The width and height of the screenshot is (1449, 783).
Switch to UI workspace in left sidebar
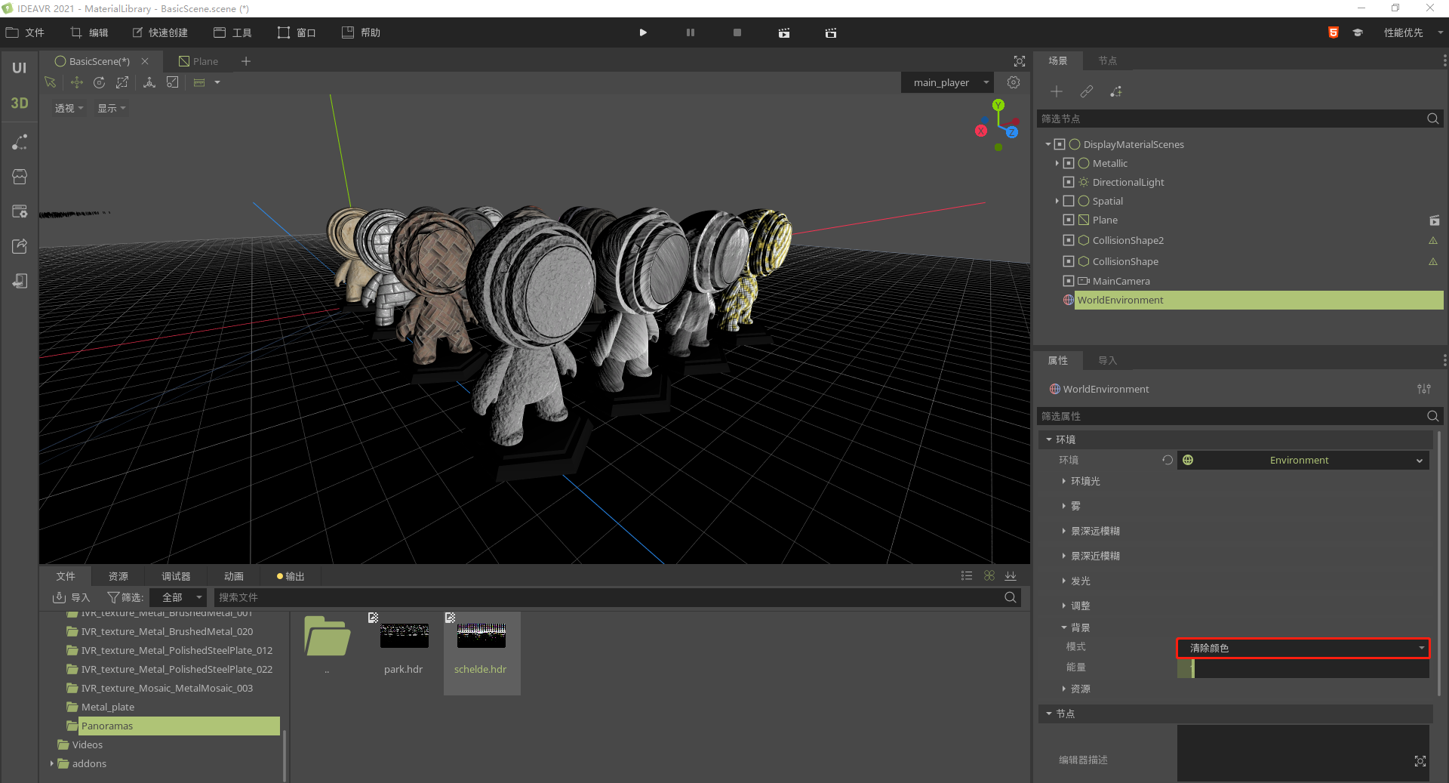(20, 68)
